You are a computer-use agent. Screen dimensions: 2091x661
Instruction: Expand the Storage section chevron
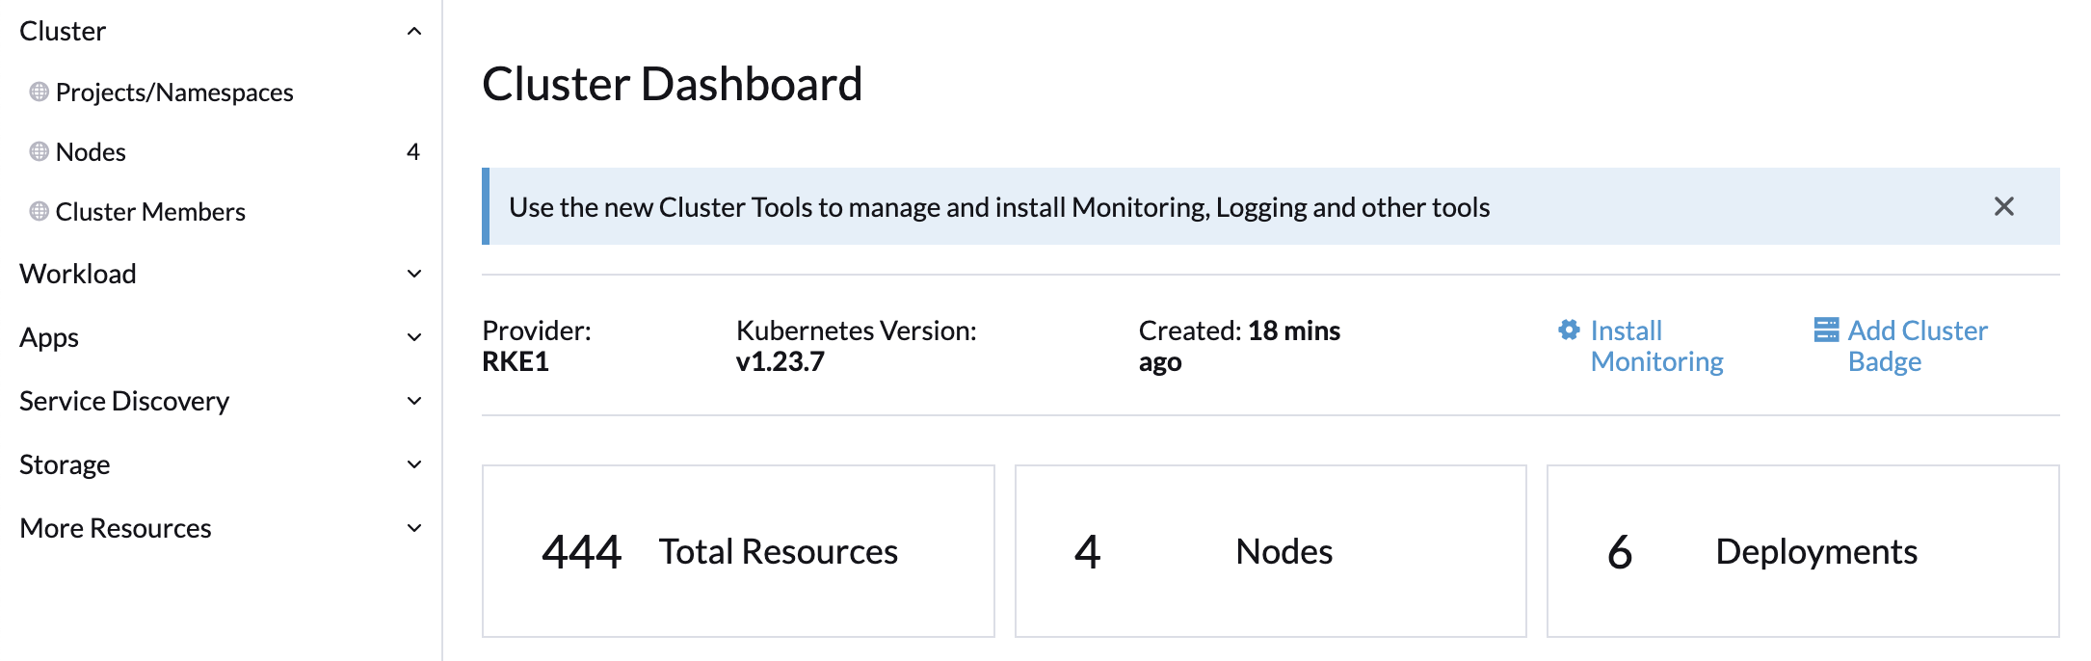pos(414,464)
